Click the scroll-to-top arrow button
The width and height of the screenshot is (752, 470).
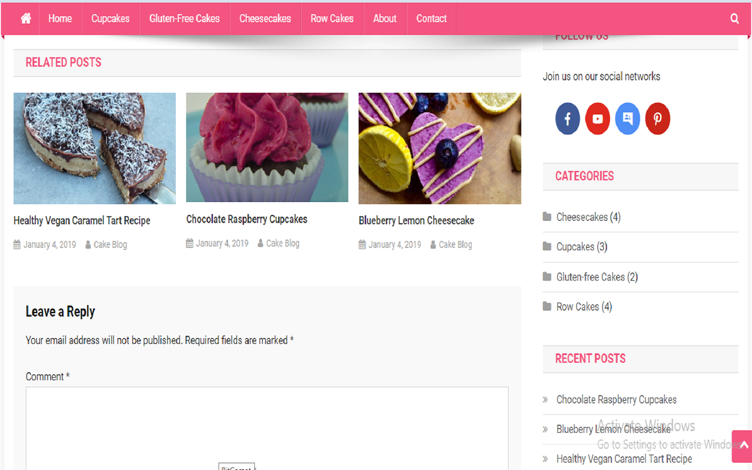tap(743, 446)
